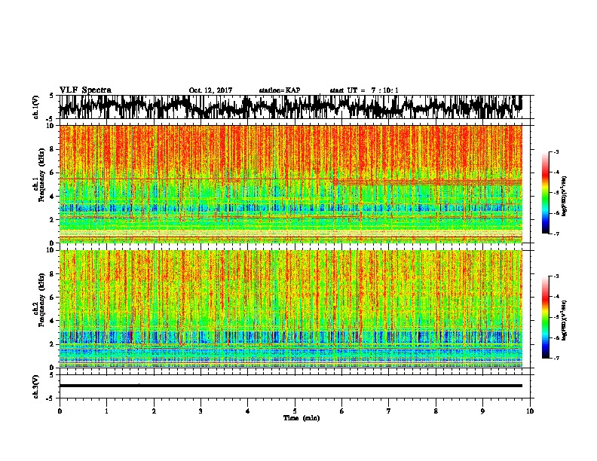Click the 'Time (min)' x-axis label

click(302, 418)
